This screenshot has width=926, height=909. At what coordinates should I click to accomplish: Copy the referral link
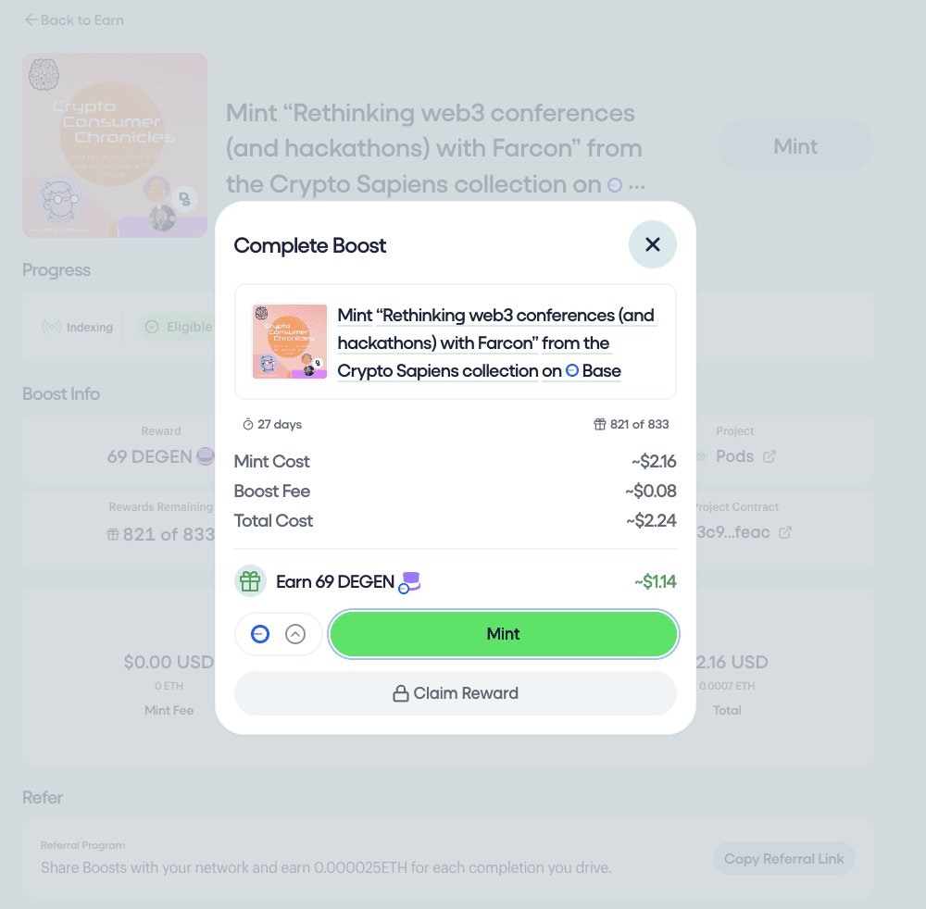(x=783, y=859)
